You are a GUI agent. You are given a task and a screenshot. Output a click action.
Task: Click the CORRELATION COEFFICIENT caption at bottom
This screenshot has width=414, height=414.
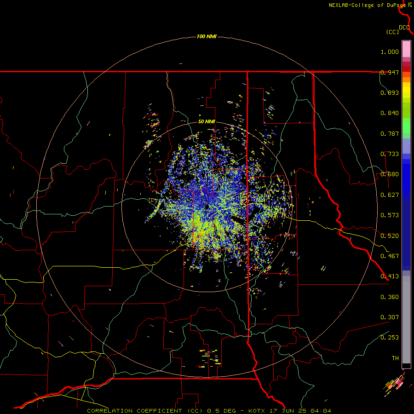click(209, 411)
